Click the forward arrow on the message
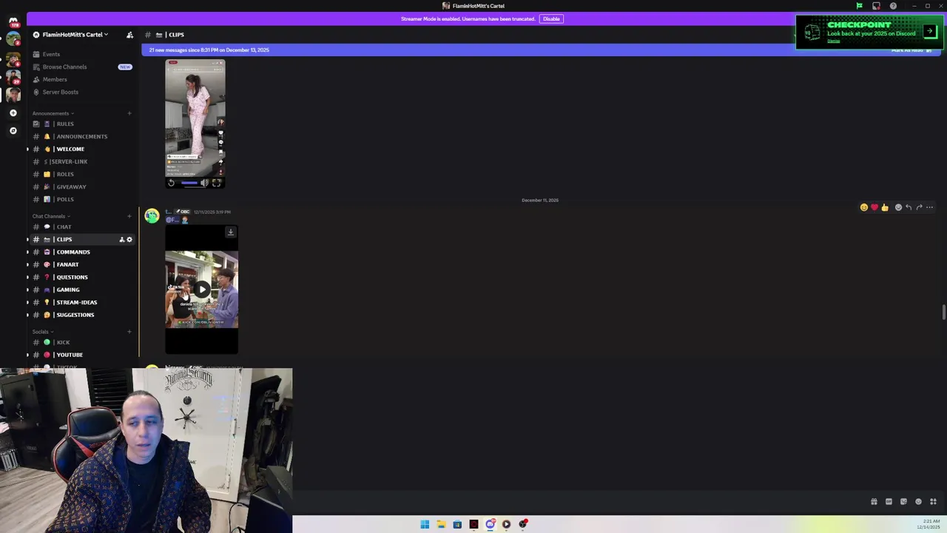 click(919, 207)
